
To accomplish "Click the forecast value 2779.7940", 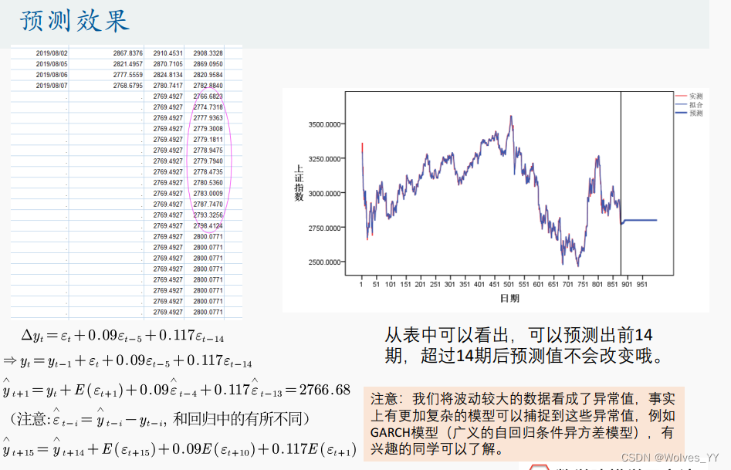I will click(208, 161).
